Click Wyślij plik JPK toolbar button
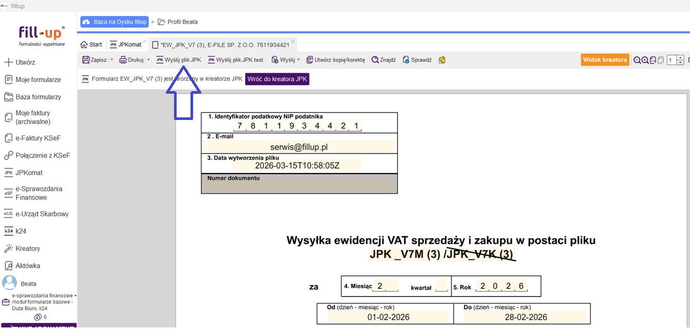Viewport: 690px width, 330px height. click(x=179, y=60)
